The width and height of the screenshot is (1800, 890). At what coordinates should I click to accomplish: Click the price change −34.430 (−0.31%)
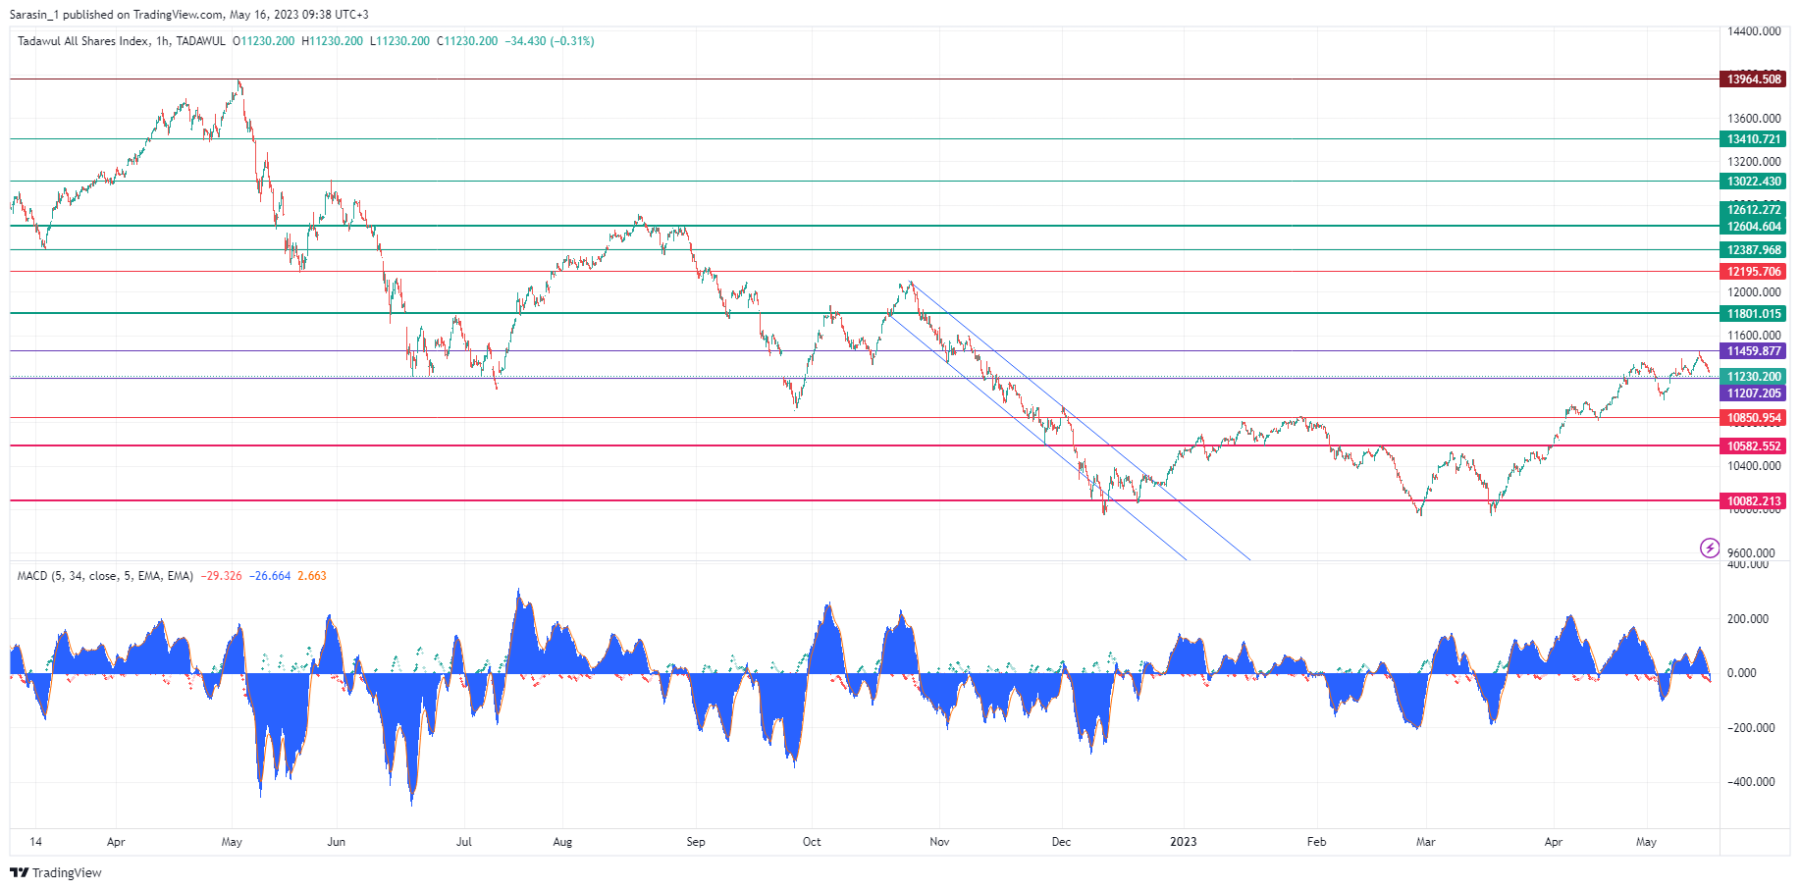(x=550, y=41)
